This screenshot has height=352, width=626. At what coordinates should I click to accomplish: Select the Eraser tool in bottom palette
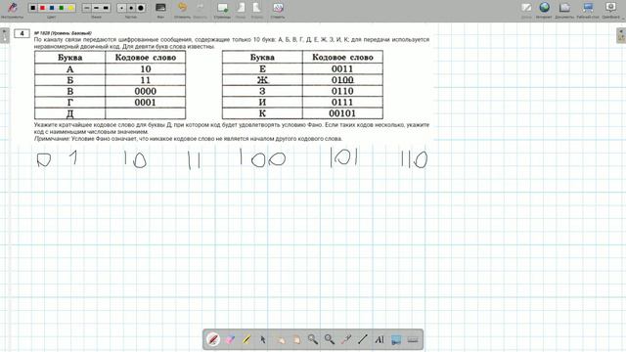[231, 339]
